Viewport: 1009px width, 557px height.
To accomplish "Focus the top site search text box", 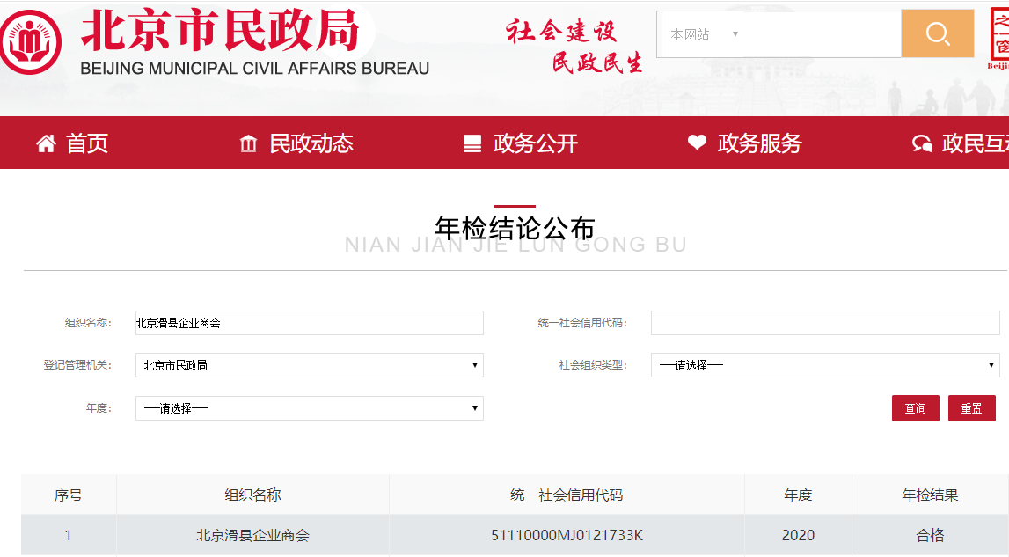I will click(823, 34).
